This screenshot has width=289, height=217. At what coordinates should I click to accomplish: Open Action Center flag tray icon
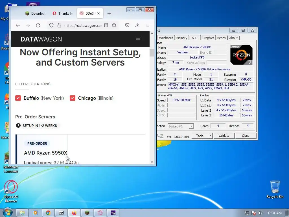point(254,213)
